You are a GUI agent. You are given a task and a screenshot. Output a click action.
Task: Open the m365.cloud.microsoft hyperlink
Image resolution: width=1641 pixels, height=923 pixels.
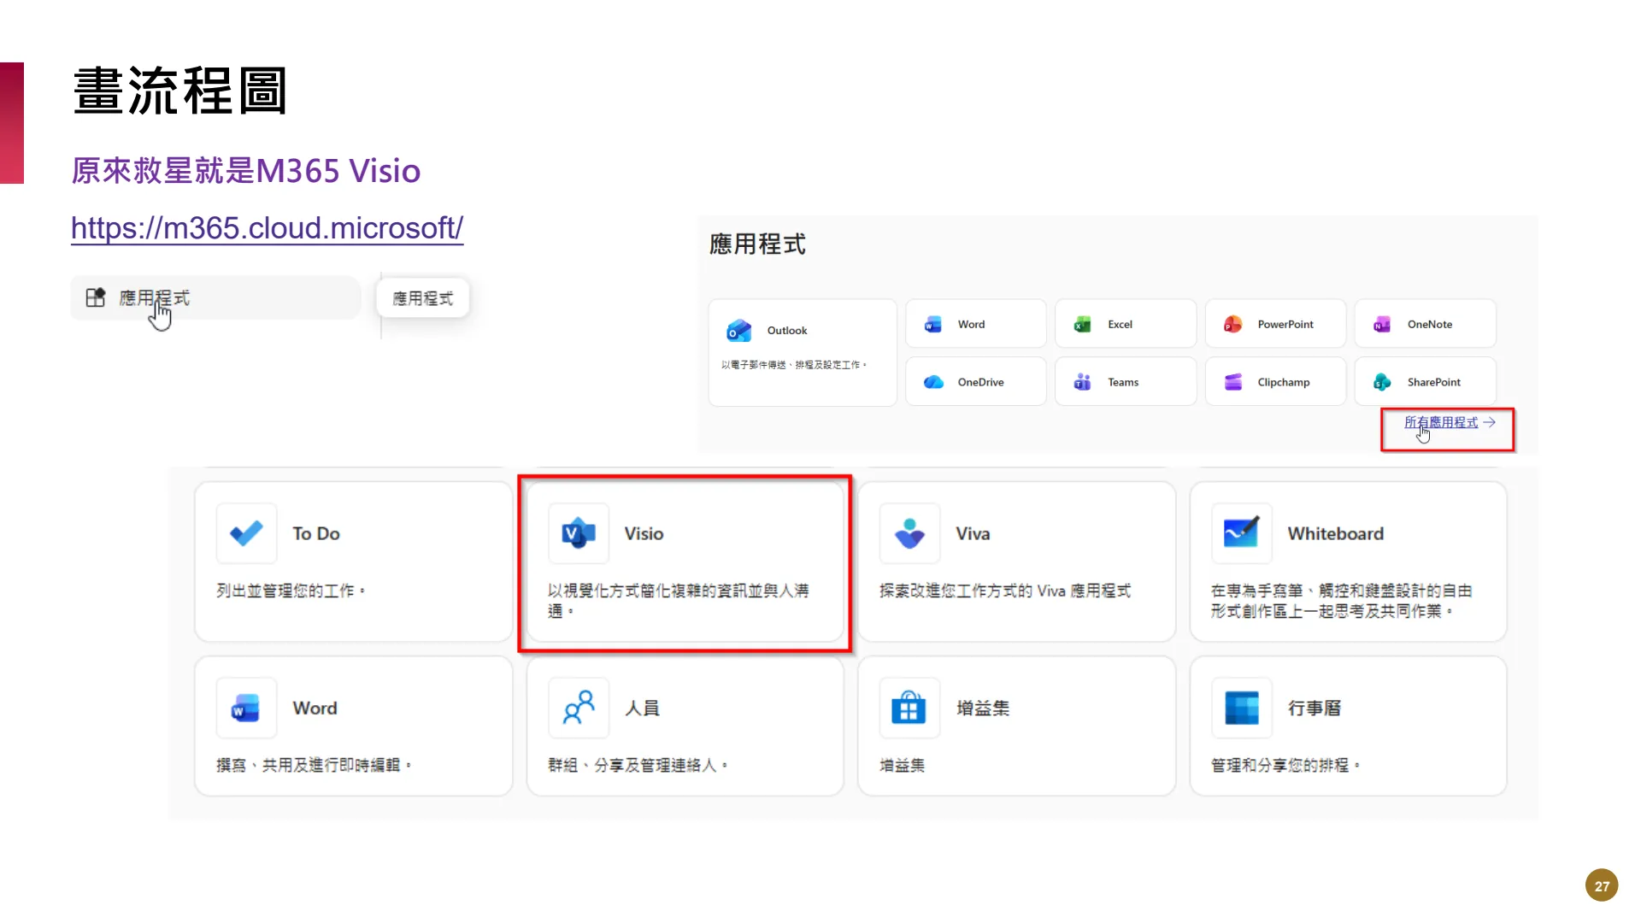pyautogui.click(x=267, y=228)
